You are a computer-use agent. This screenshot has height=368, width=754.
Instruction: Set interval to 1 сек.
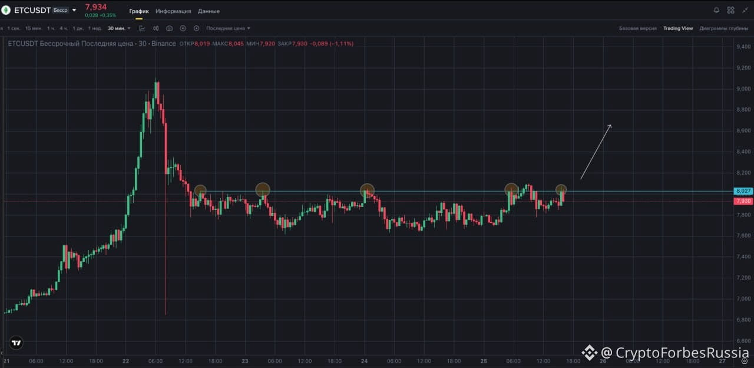pos(14,28)
